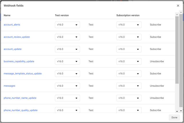
Task: Expand business_capability_update subscription version dropdown
Action: [129, 61]
